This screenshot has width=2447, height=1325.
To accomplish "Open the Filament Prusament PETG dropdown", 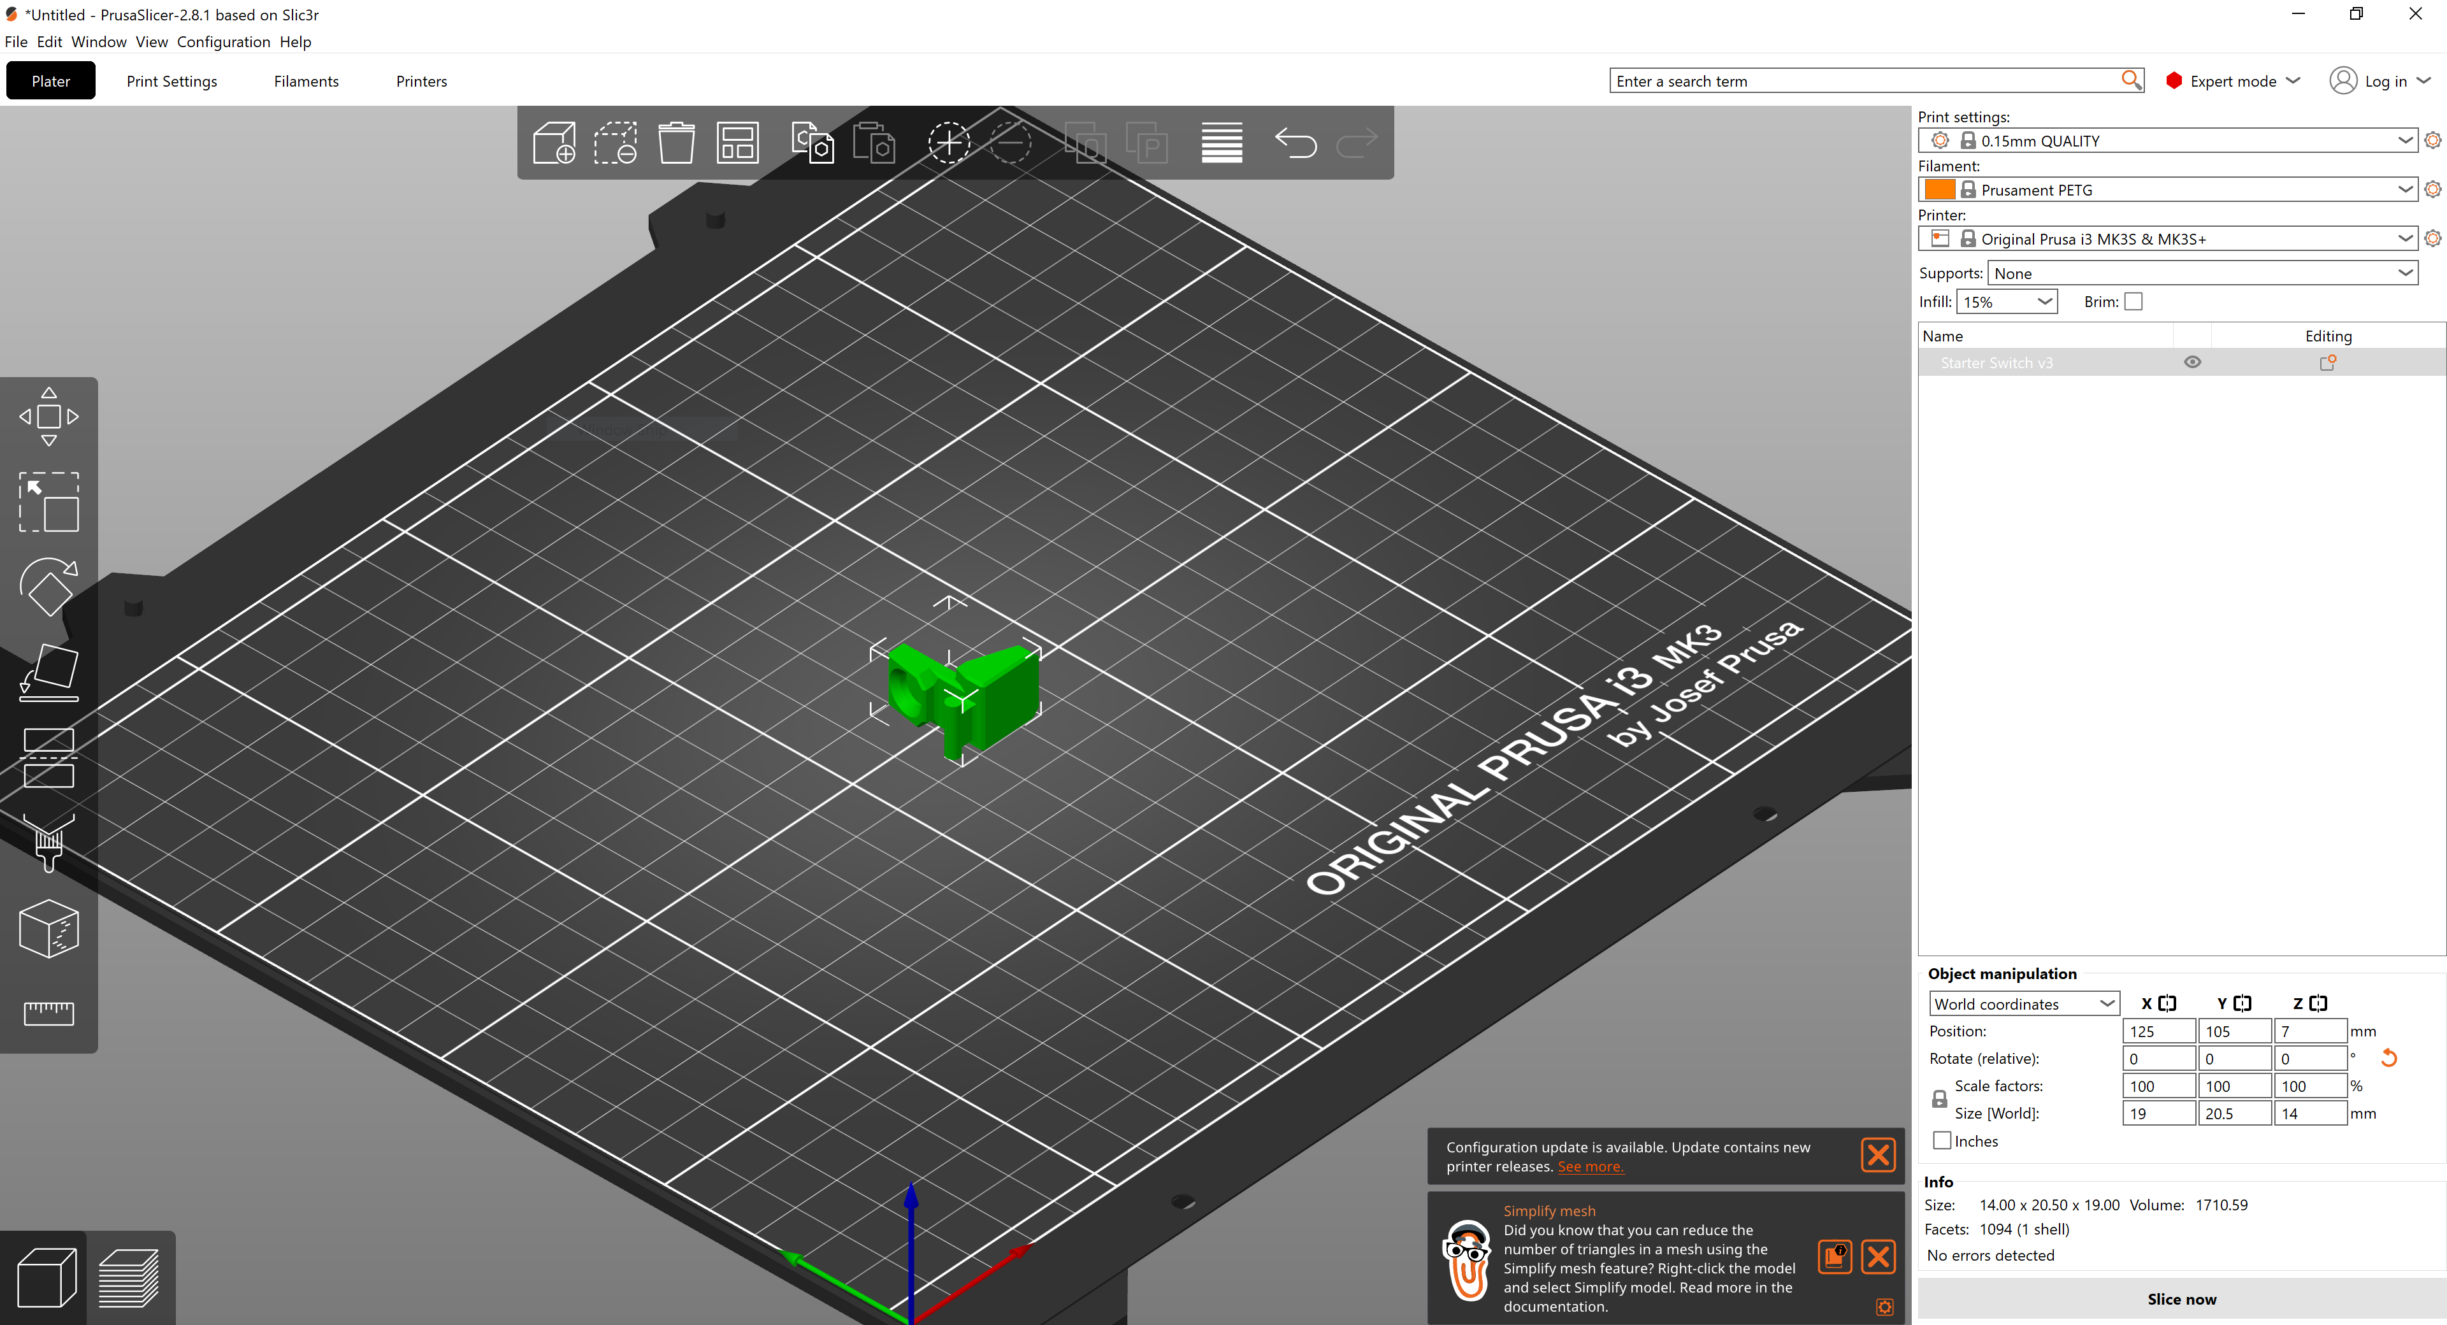I will (2167, 189).
